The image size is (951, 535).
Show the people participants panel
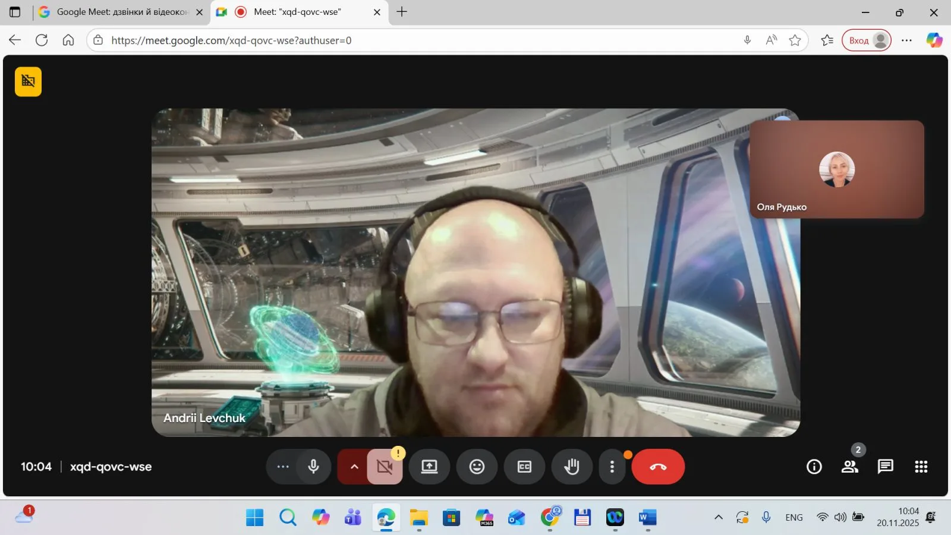(x=849, y=467)
